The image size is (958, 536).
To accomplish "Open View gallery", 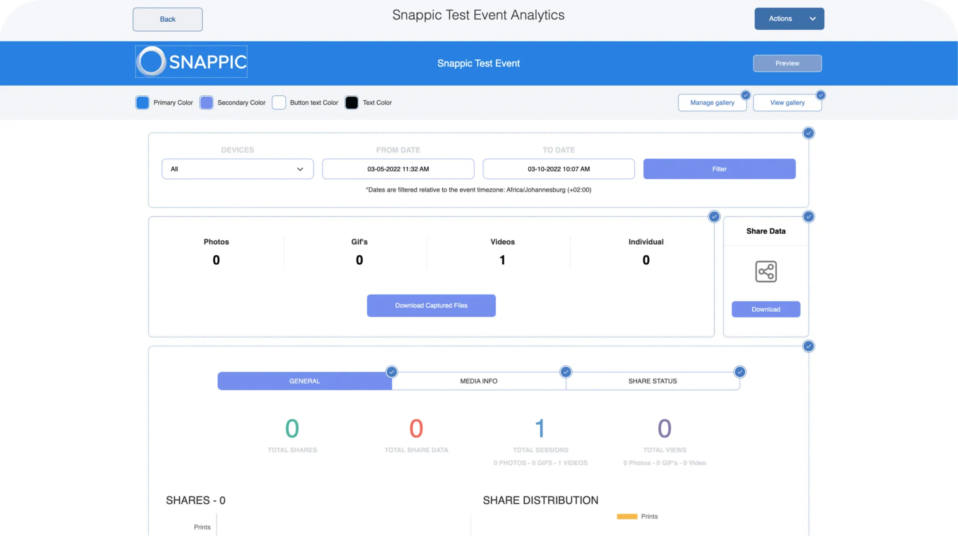I will 787,103.
